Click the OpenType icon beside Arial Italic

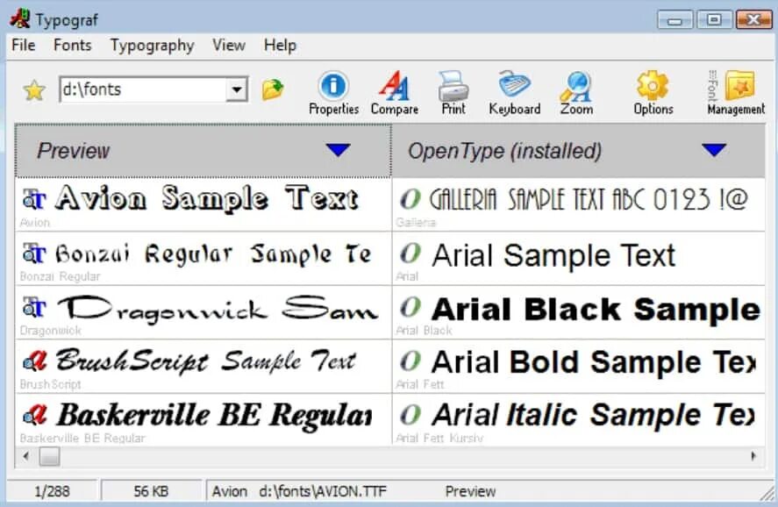[x=410, y=415]
